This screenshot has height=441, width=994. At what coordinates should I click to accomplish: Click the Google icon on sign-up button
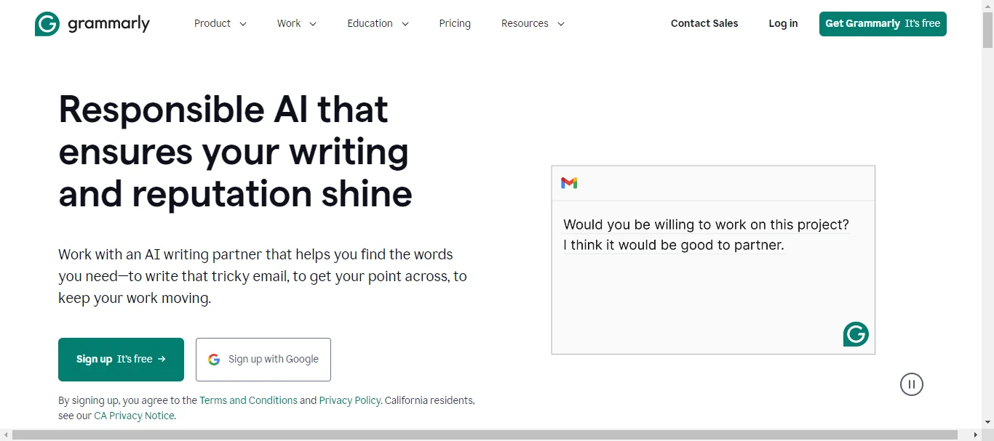click(x=213, y=359)
